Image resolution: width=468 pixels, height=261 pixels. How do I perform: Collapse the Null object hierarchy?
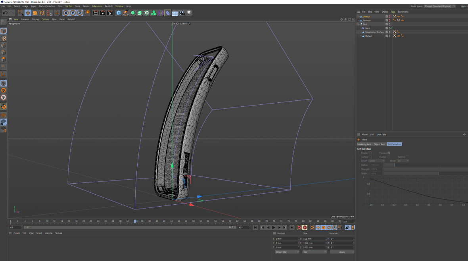point(358,24)
